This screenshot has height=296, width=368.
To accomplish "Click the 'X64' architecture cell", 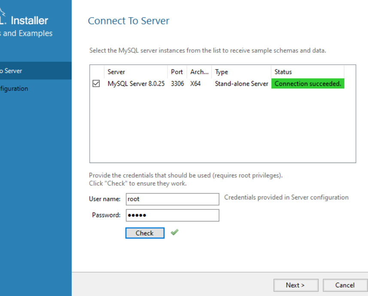I will tap(195, 84).
